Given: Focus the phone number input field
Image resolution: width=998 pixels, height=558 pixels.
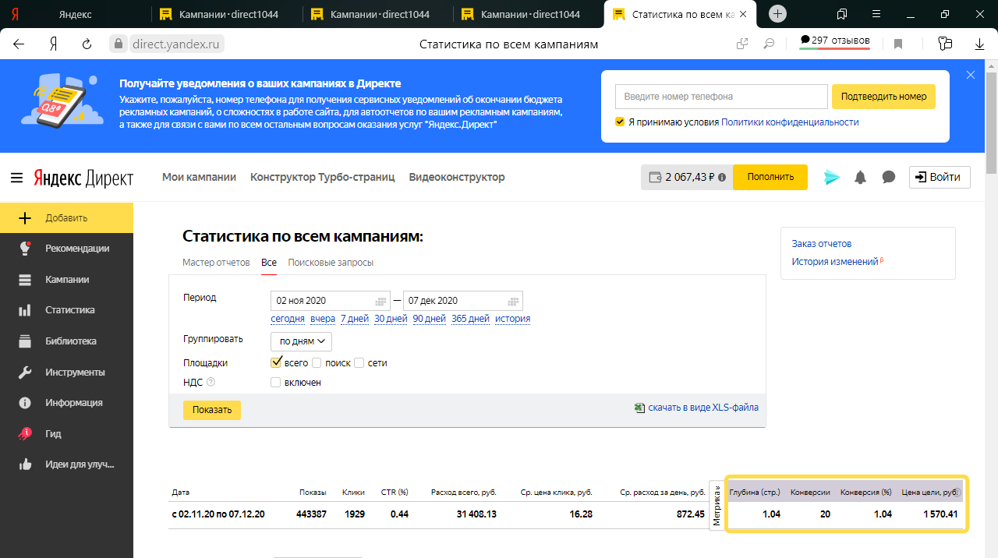Looking at the screenshot, I should [x=721, y=97].
